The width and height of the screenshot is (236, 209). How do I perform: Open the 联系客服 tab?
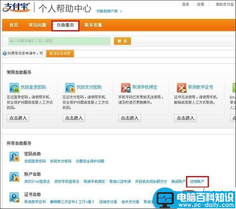coord(93,25)
